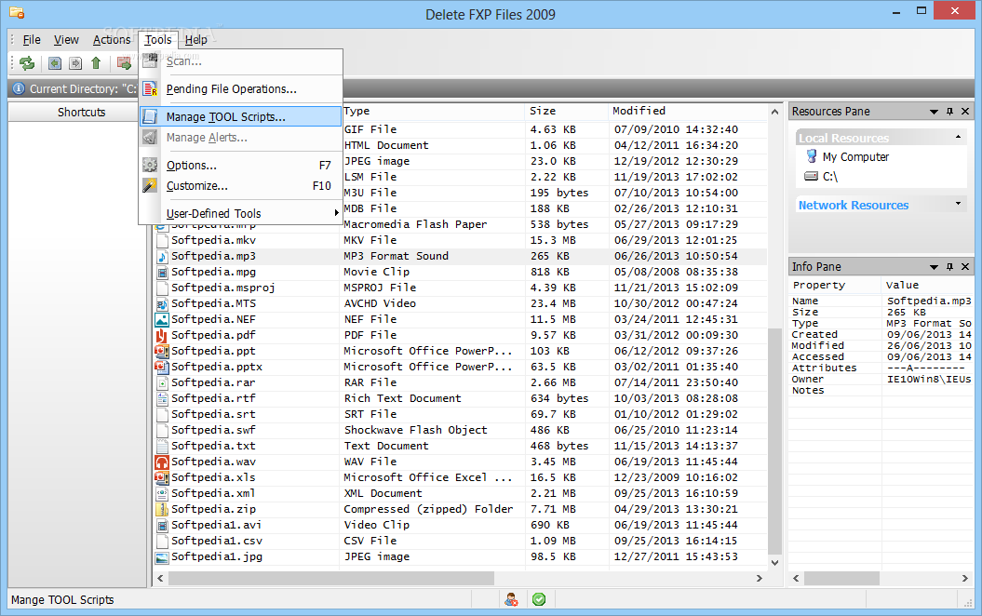This screenshot has width=982, height=616.
Task: Expand the User-Defined Tools submenu arrow
Action: pyautogui.click(x=336, y=213)
